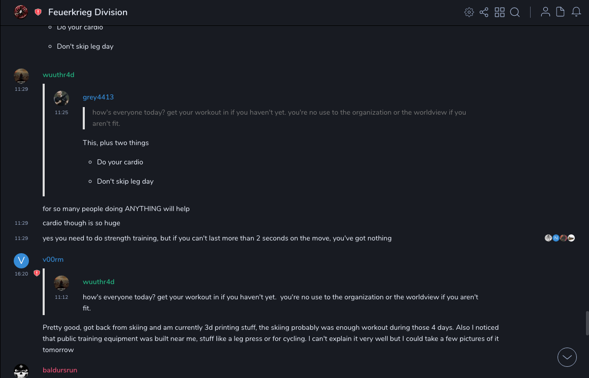Click the read-receipt avatars beside the 11:29 message

coord(560,238)
